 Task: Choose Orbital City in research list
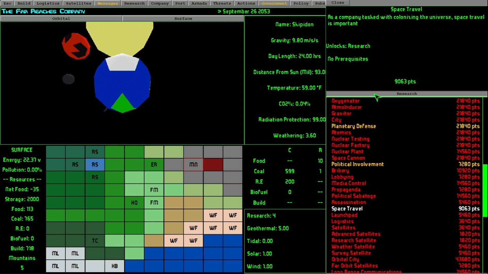pos(345,259)
